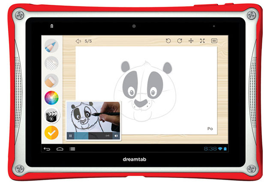Tap the 8:38 clock in status bar
Viewport: 270px width, 184px height.
210,149
